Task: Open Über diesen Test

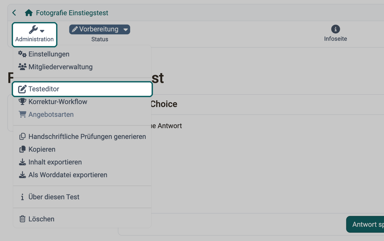Action: [x=82, y=197]
